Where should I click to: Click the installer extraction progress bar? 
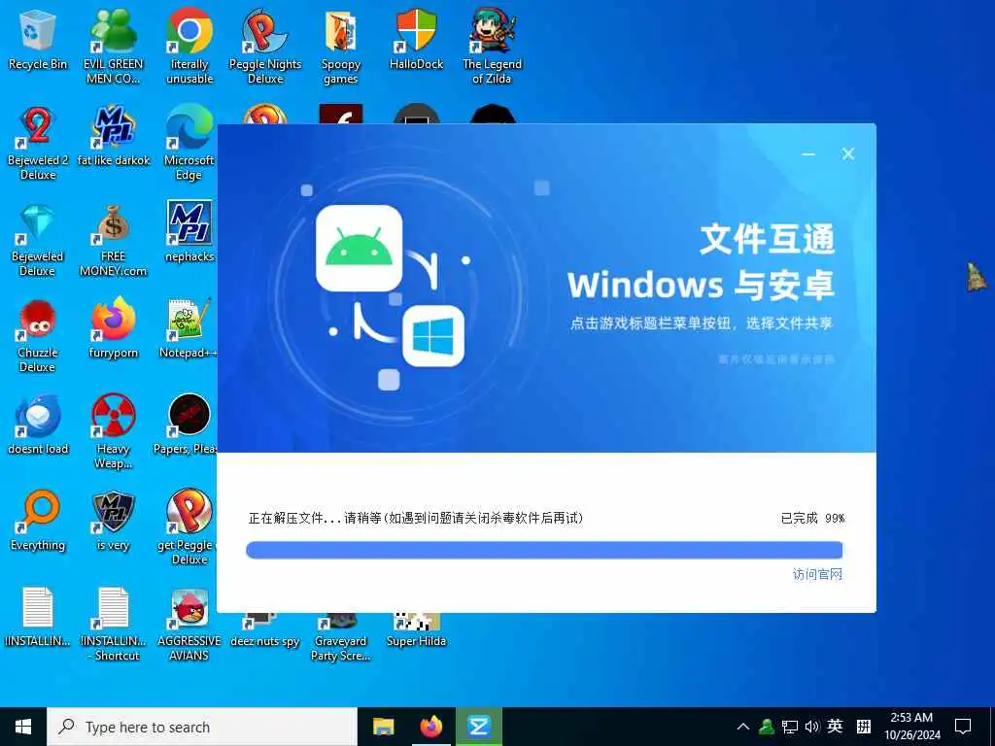[x=544, y=550]
